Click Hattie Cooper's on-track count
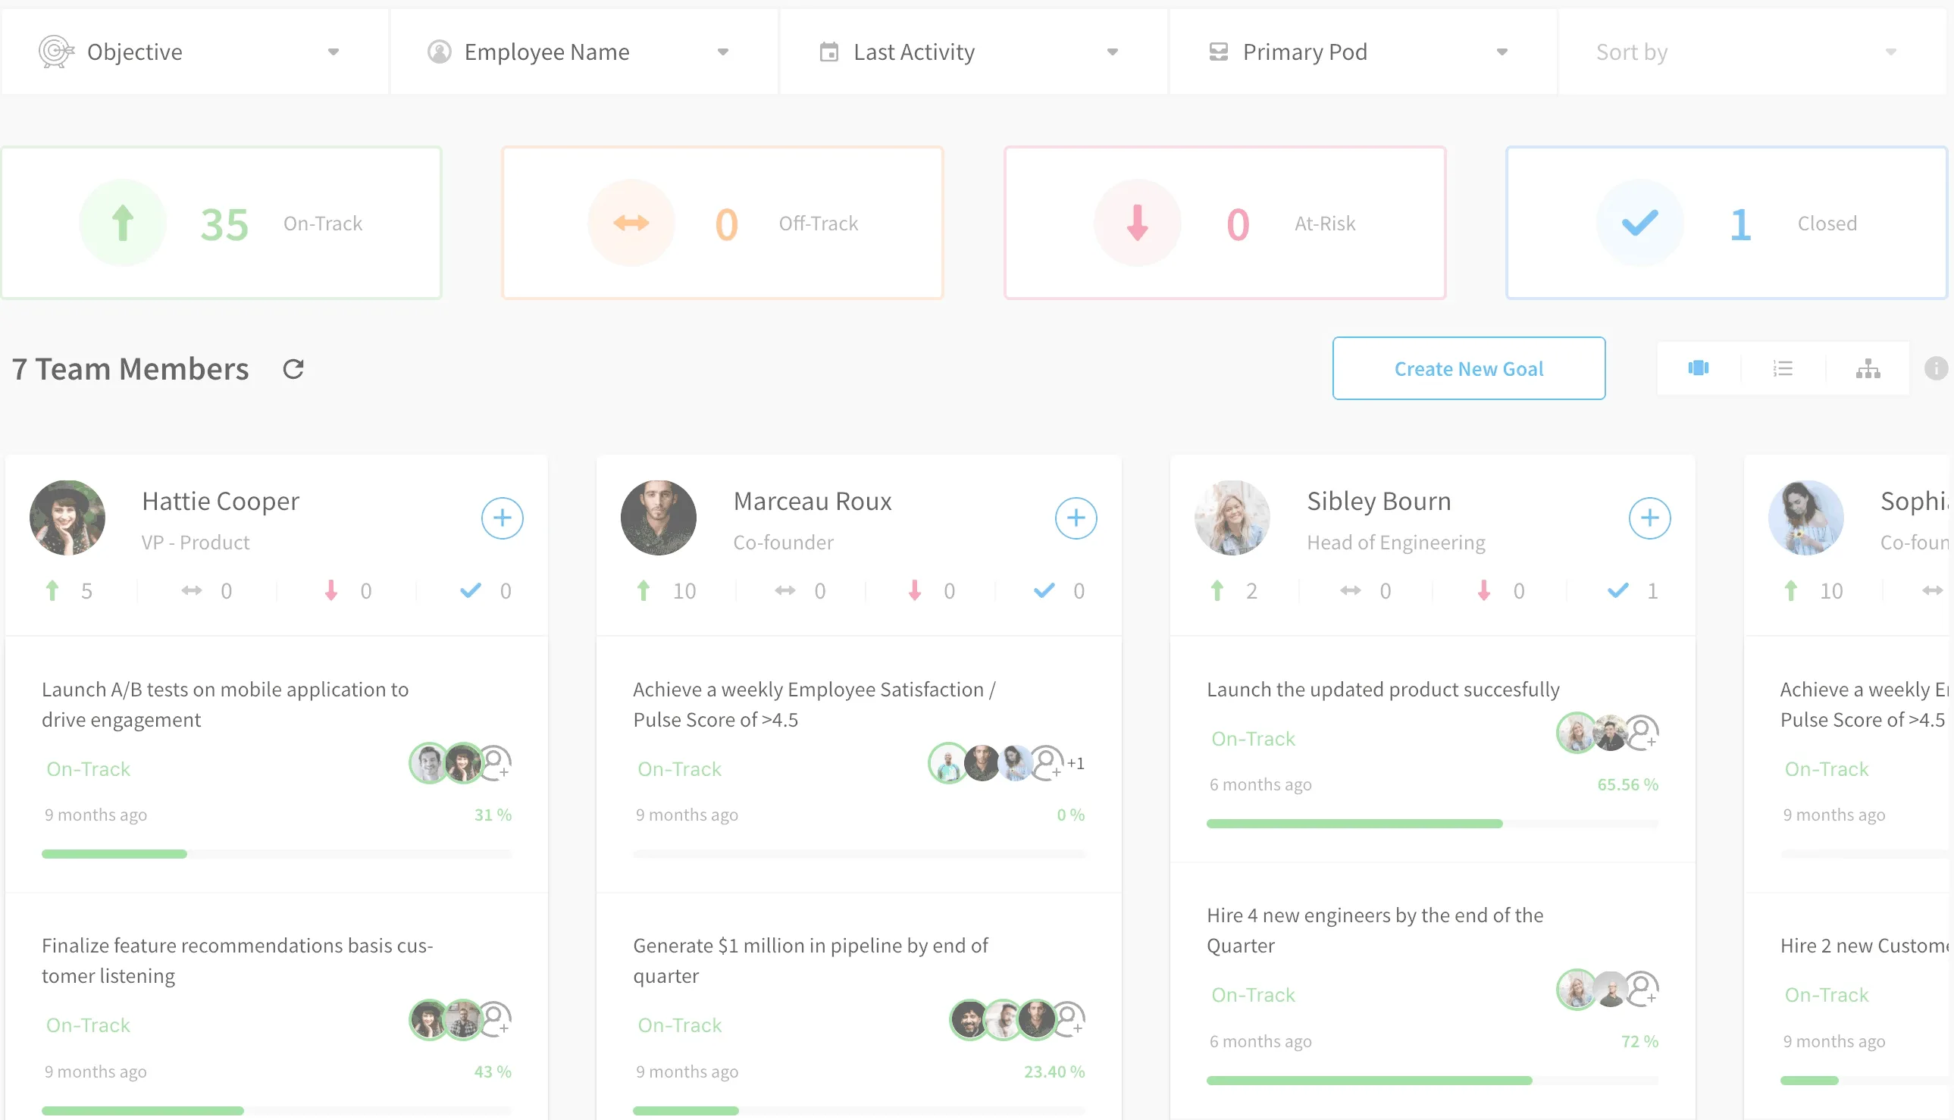 click(69, 591)
